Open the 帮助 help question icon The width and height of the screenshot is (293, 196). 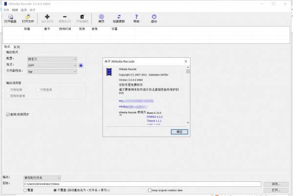(x=136, y=17)
